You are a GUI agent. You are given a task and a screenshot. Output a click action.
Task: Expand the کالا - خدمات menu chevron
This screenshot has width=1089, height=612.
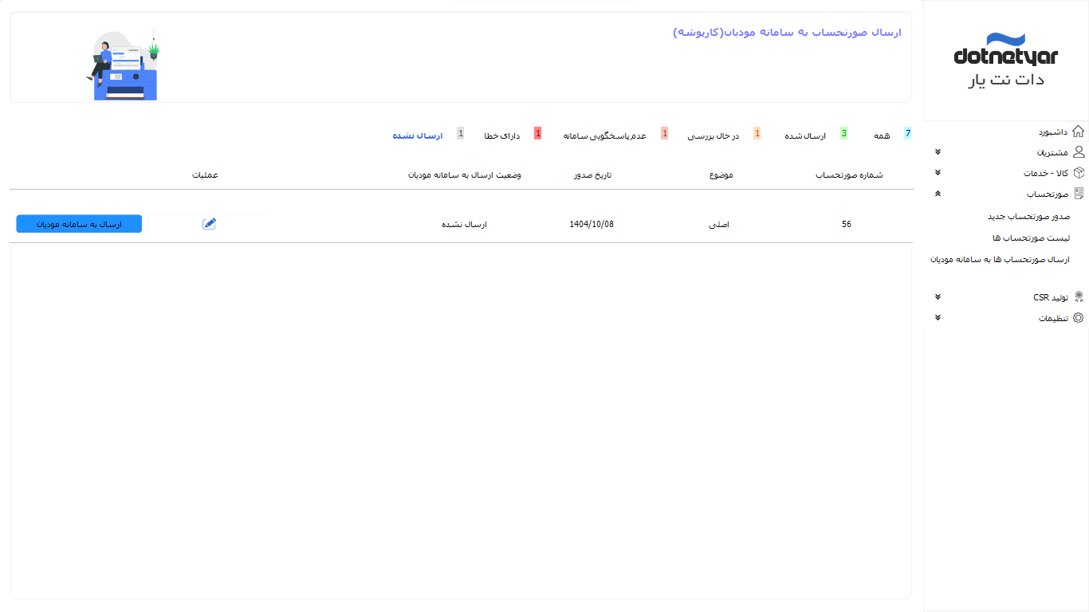coord(938,173)
